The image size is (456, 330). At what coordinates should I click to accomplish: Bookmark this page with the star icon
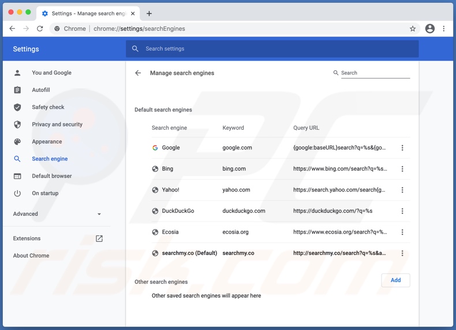[x=412, y=28]
